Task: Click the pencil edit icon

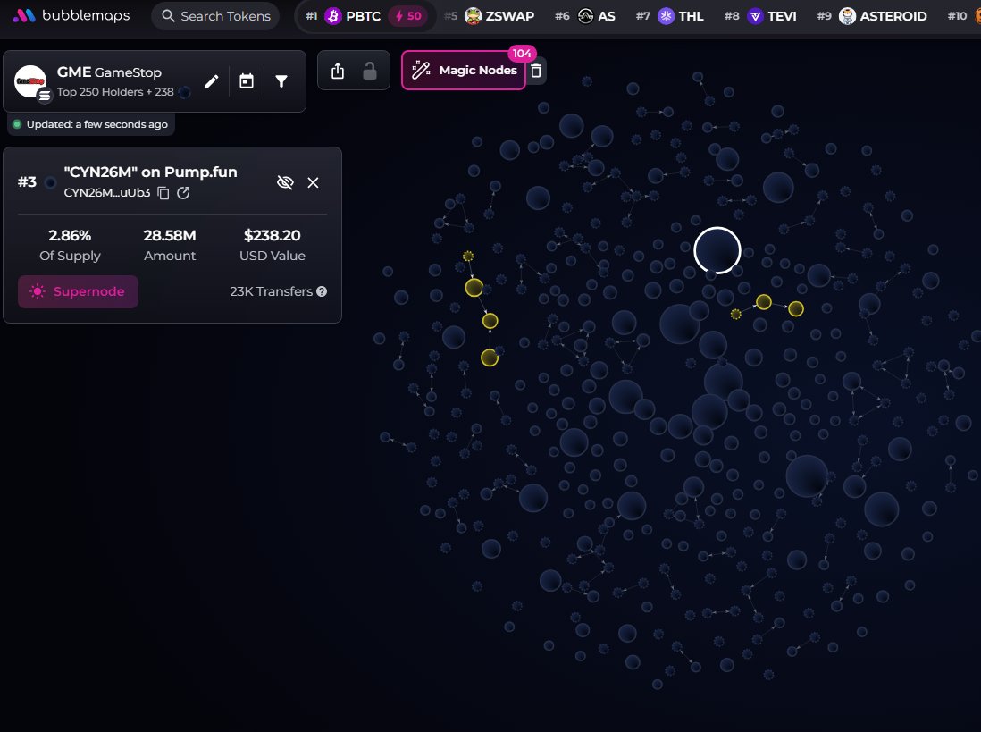Action: coord(212,81)
